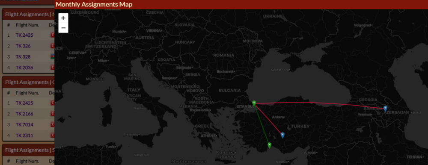428x165 pixels.
Task: Open flight TK 2435 link
Action: coord(24,35)
